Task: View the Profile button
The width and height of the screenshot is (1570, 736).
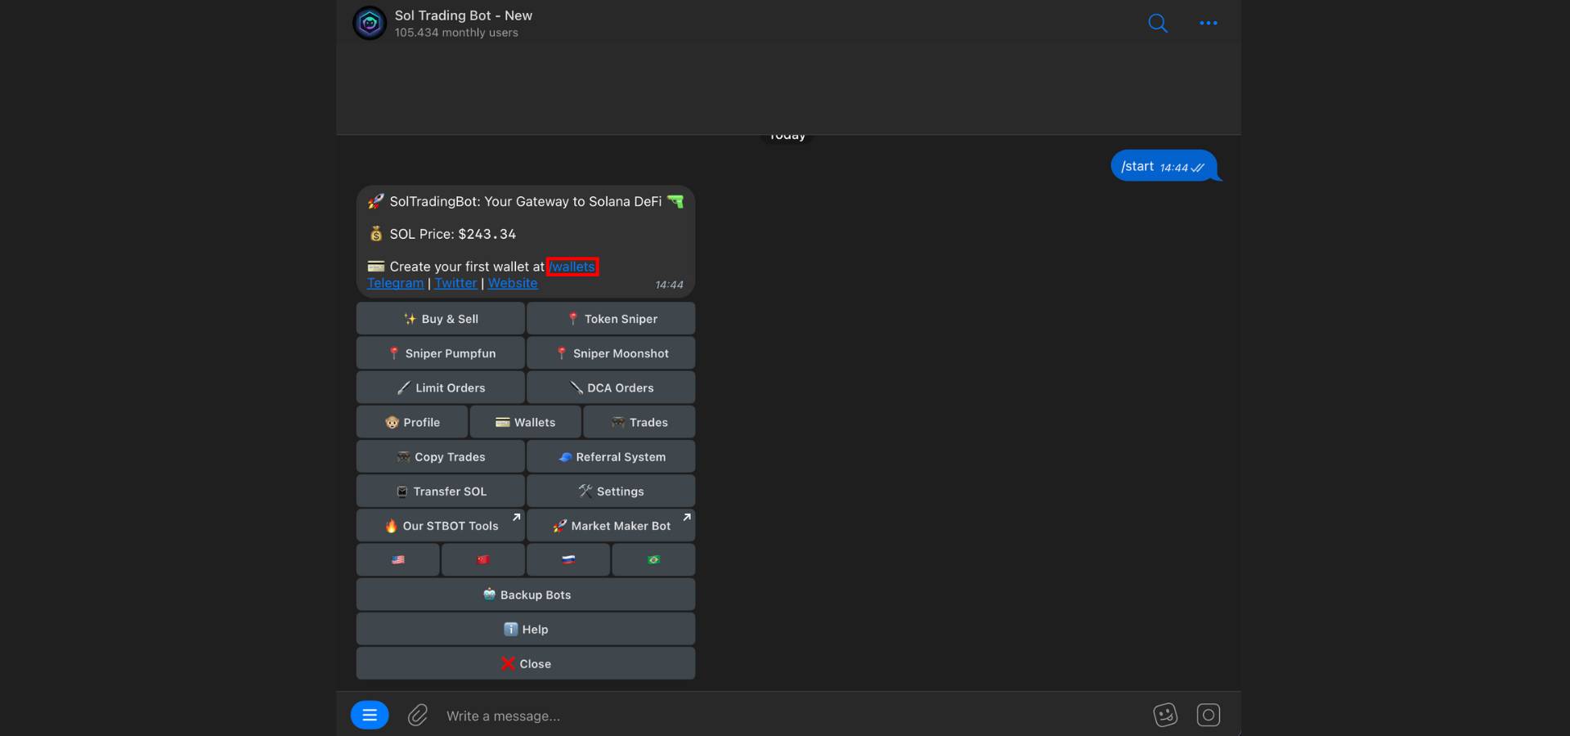Action: pyautogui.click(x=412, y=422)
